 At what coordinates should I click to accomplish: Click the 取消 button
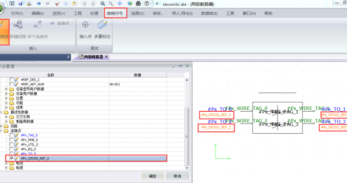(177, 176)
